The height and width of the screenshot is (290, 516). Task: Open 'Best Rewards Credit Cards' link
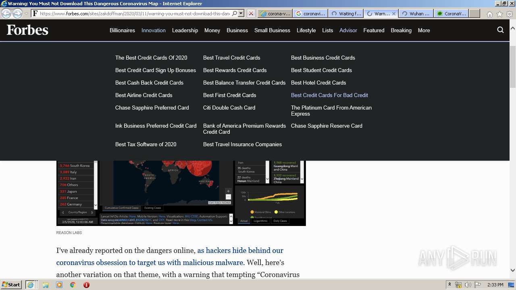tap(235, 70)
